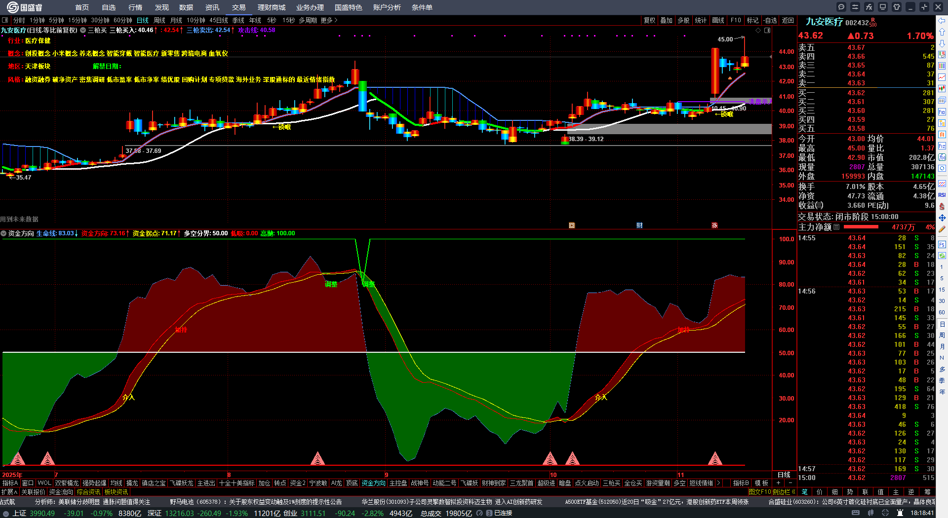Click the RSI indicator sidebar icon
948x518 pixels.
pos(942,195)
